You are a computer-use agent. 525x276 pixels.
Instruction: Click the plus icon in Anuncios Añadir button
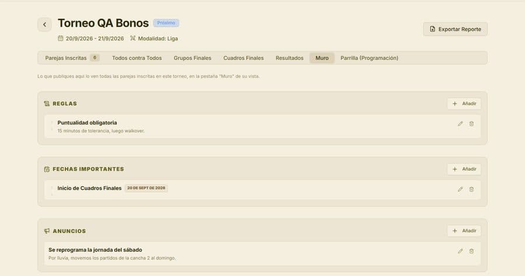[x=454, y=231]
